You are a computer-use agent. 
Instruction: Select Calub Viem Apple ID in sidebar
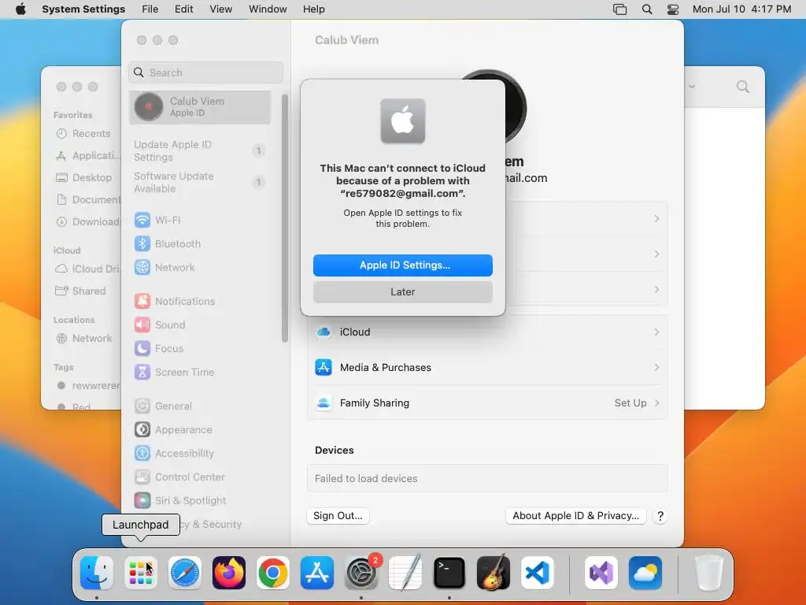point(200,107)
